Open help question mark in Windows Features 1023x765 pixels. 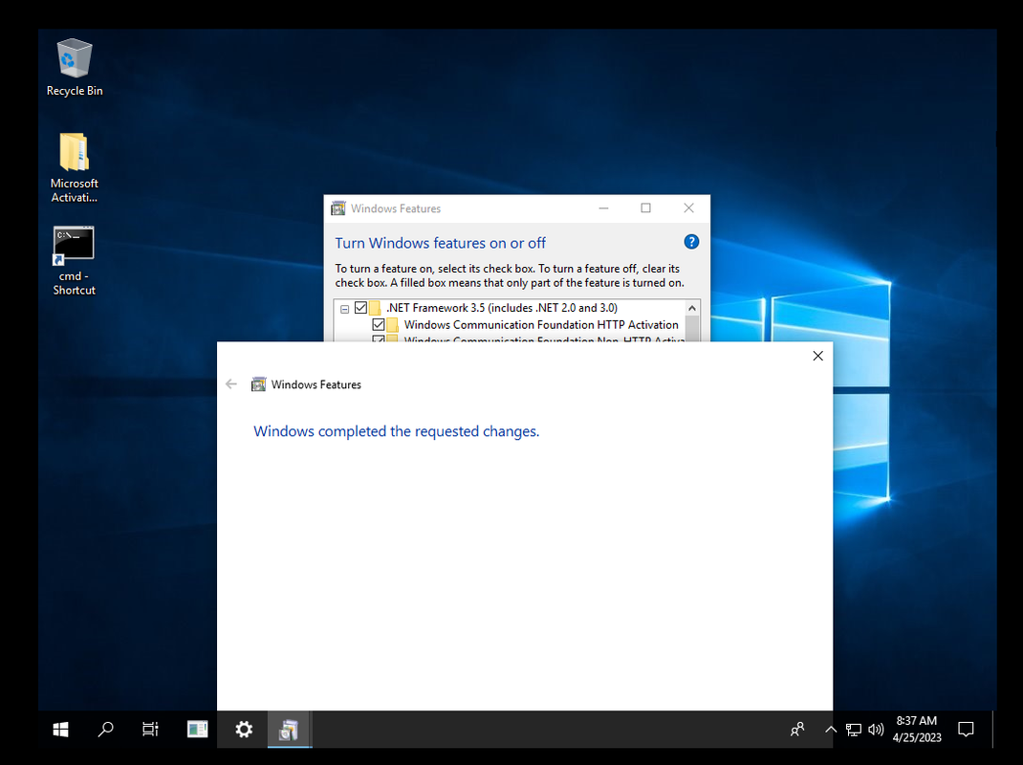pyautogui.click(x=691, y=242)
